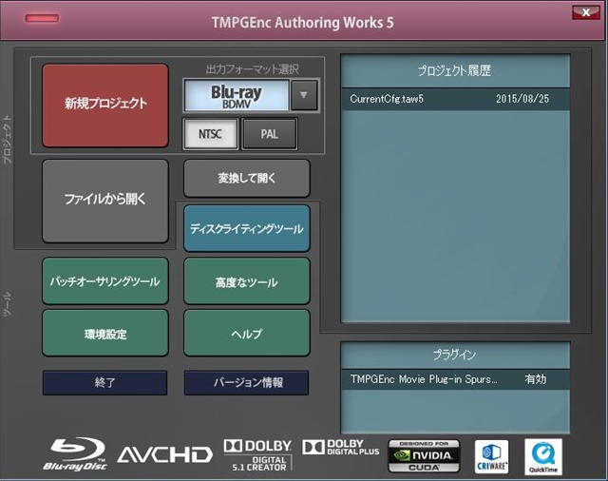Screen dimensions: 608x481
Task: Show バージョン情報
Action: 247,383
